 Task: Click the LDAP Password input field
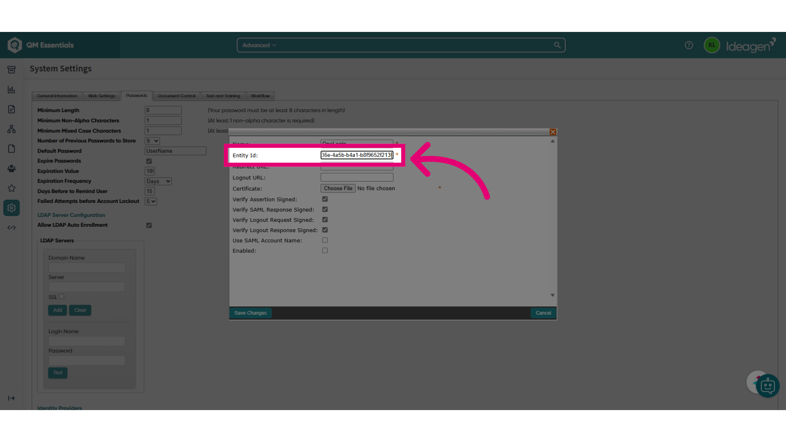point(87,361)
